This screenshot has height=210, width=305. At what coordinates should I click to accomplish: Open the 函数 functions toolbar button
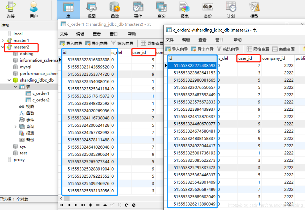(115, 10)
